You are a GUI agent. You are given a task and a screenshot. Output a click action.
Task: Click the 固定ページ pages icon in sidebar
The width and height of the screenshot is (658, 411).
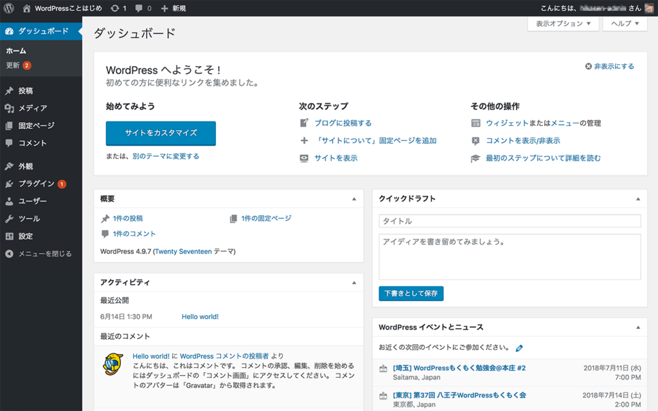[9, 126]
